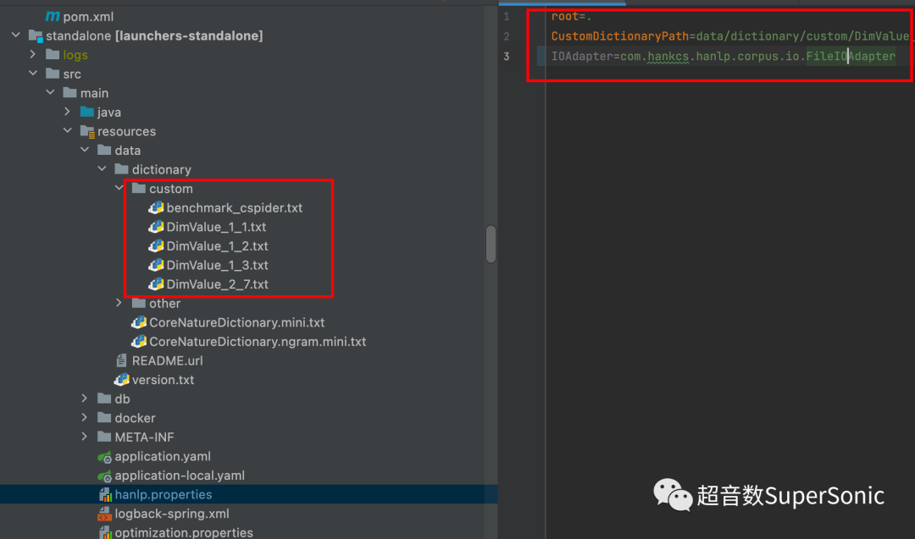Click the application.yaml Spring config icon
This screenshot has height=539, width=915.
pyautogui.click(x=104, y=456)
